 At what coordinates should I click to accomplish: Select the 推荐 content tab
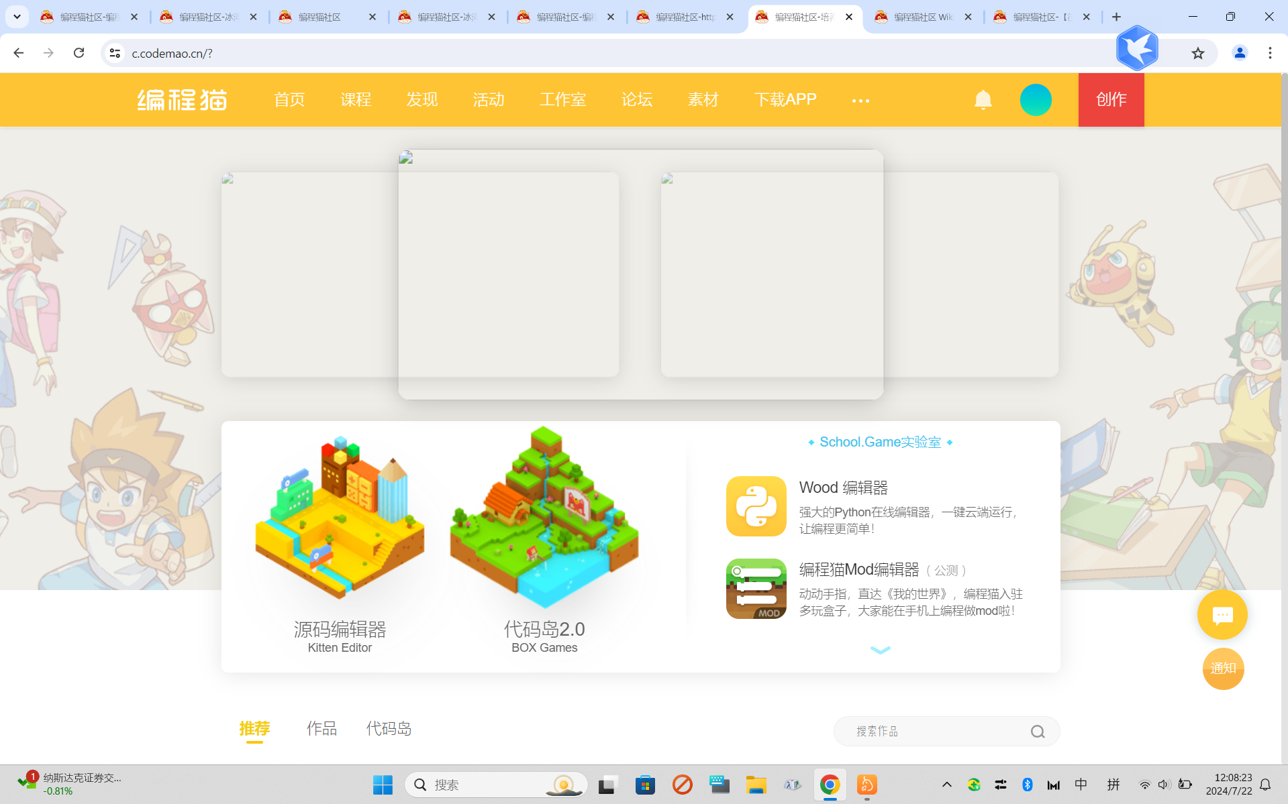[254, 729]
